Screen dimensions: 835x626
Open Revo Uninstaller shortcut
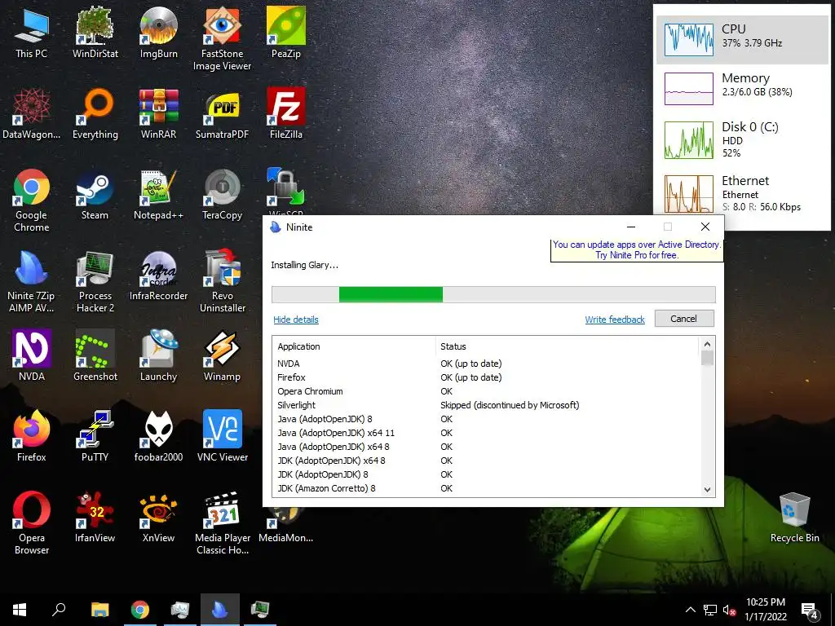coord(222,281)
